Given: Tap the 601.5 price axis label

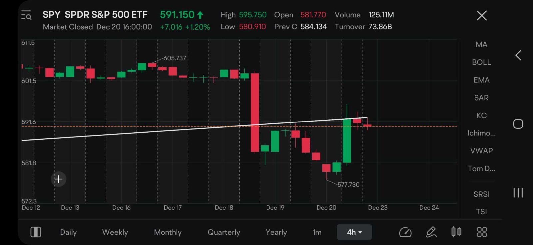Looking at the screenshot, I should coord(29,81).
